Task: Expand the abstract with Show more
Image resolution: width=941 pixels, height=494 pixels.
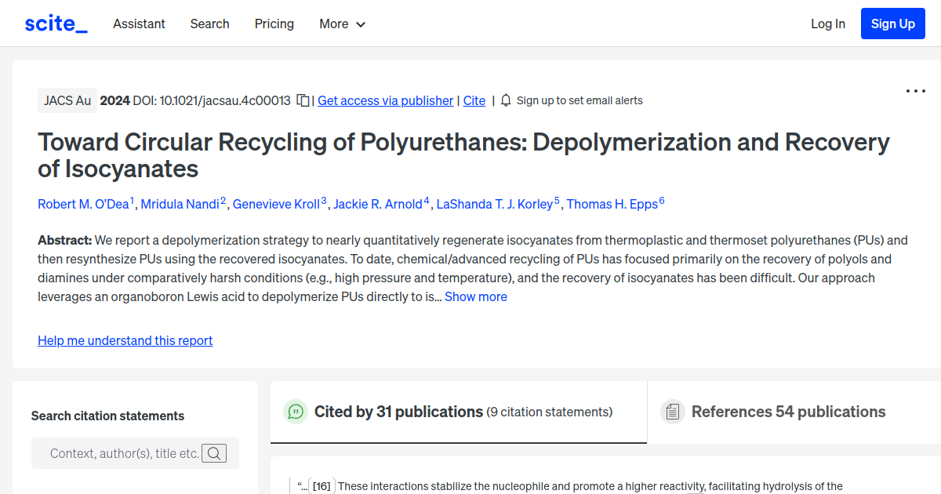Action: (475, 296)
